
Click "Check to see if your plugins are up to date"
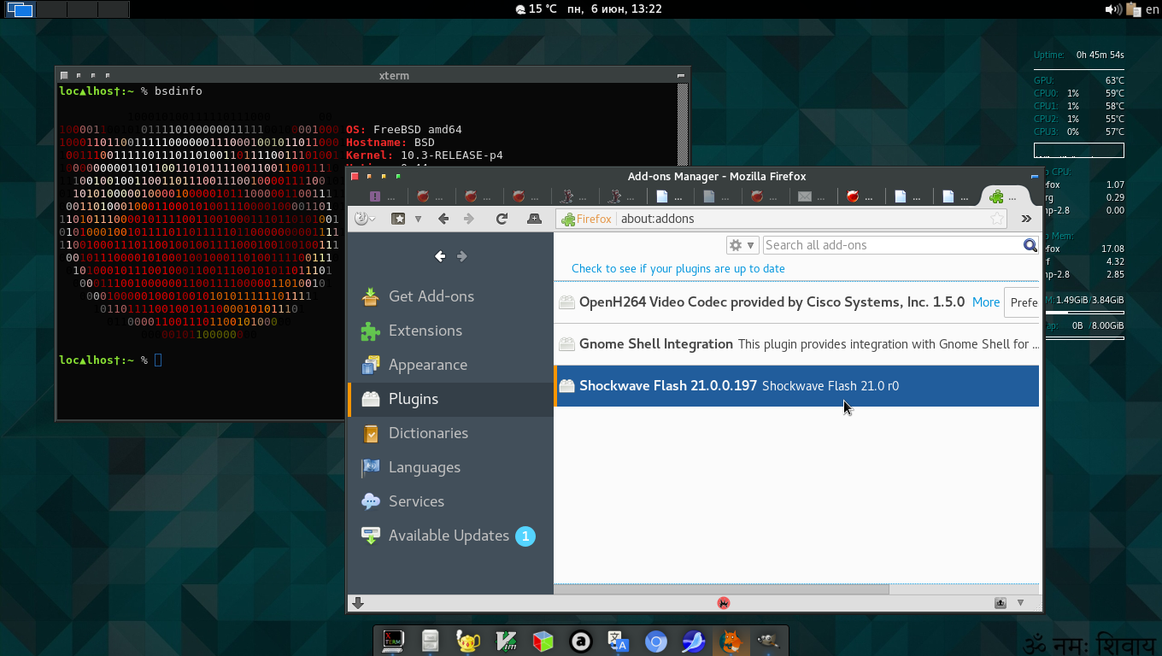coord(678,268)
